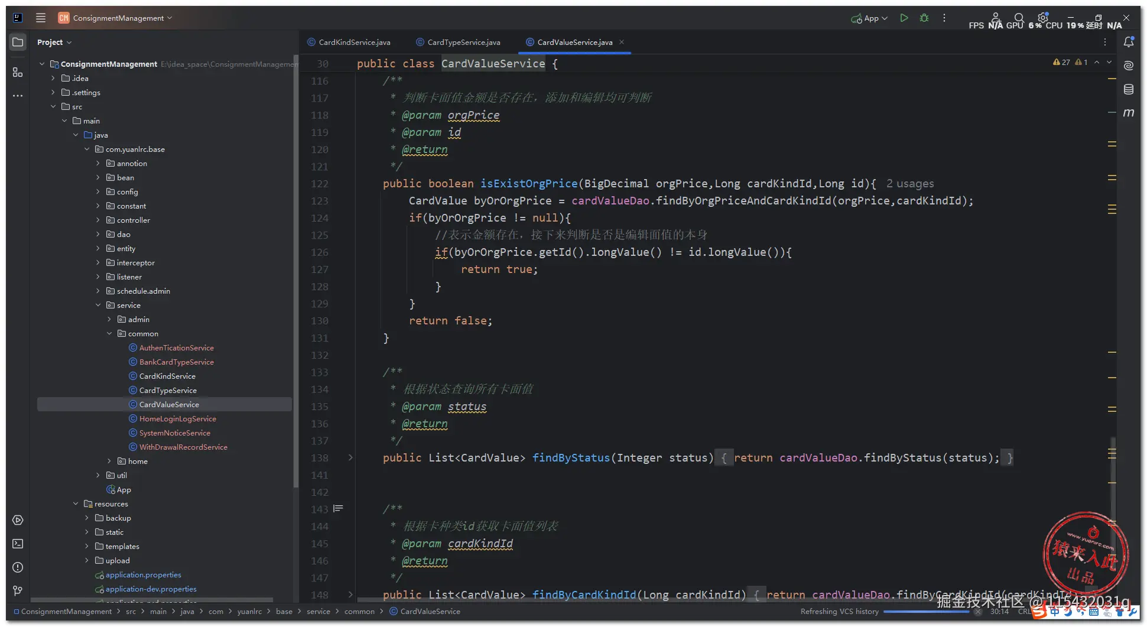This screenshot has width=1147, height=627.
Task: Unfold findByCardKindId method at line 148
Action: 350,594
